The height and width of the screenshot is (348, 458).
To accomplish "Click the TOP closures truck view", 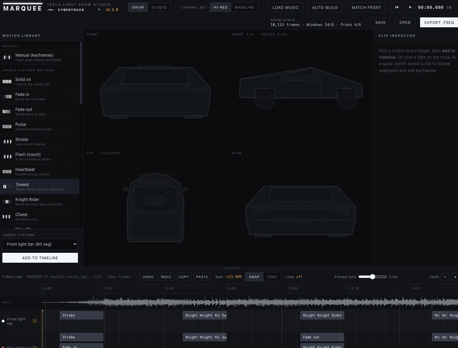I will click(x=156, y=207).
